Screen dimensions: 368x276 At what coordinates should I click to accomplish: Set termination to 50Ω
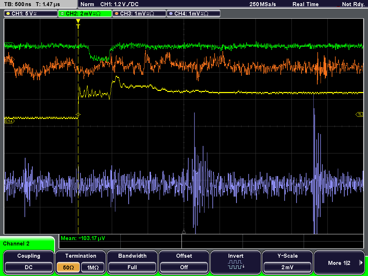click(x=68, y=267)
